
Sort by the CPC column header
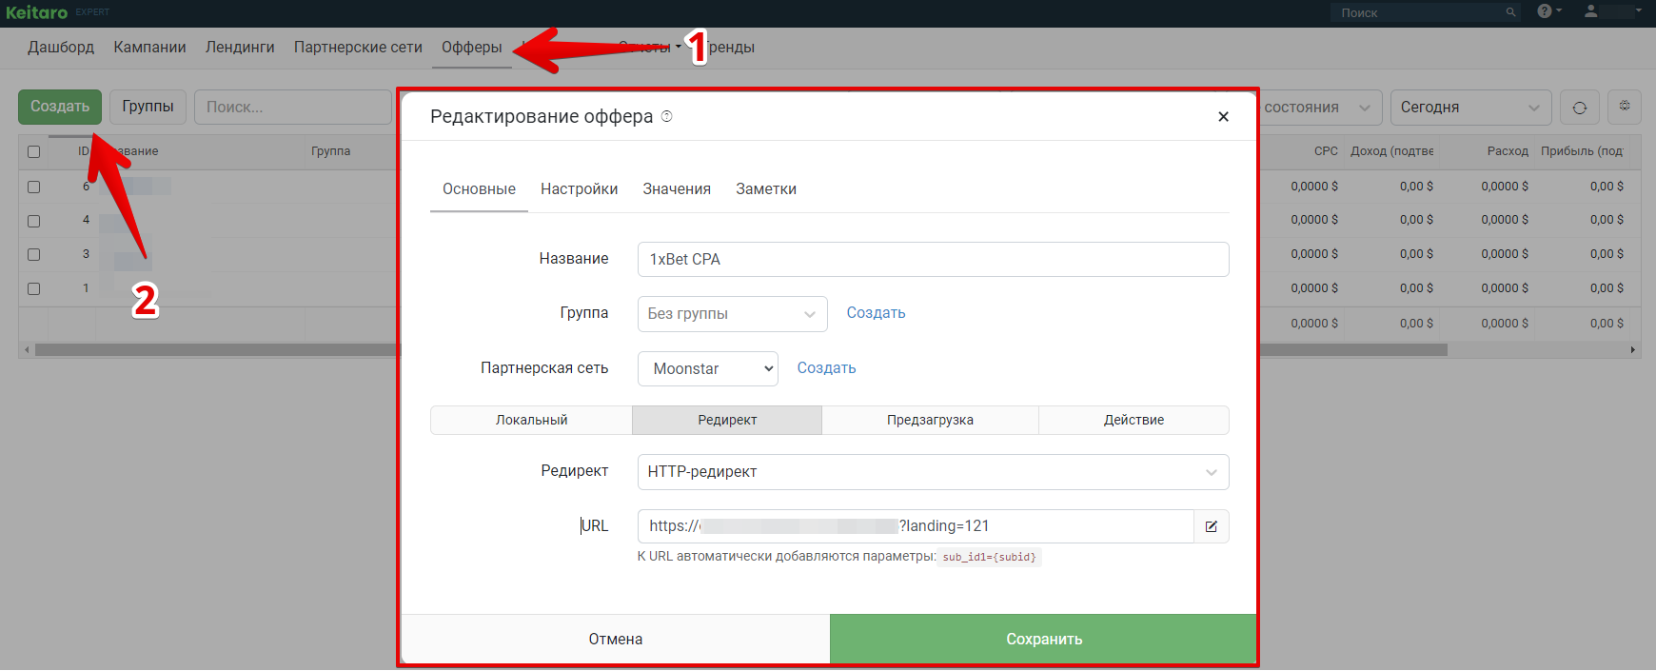pos(1326,151)
